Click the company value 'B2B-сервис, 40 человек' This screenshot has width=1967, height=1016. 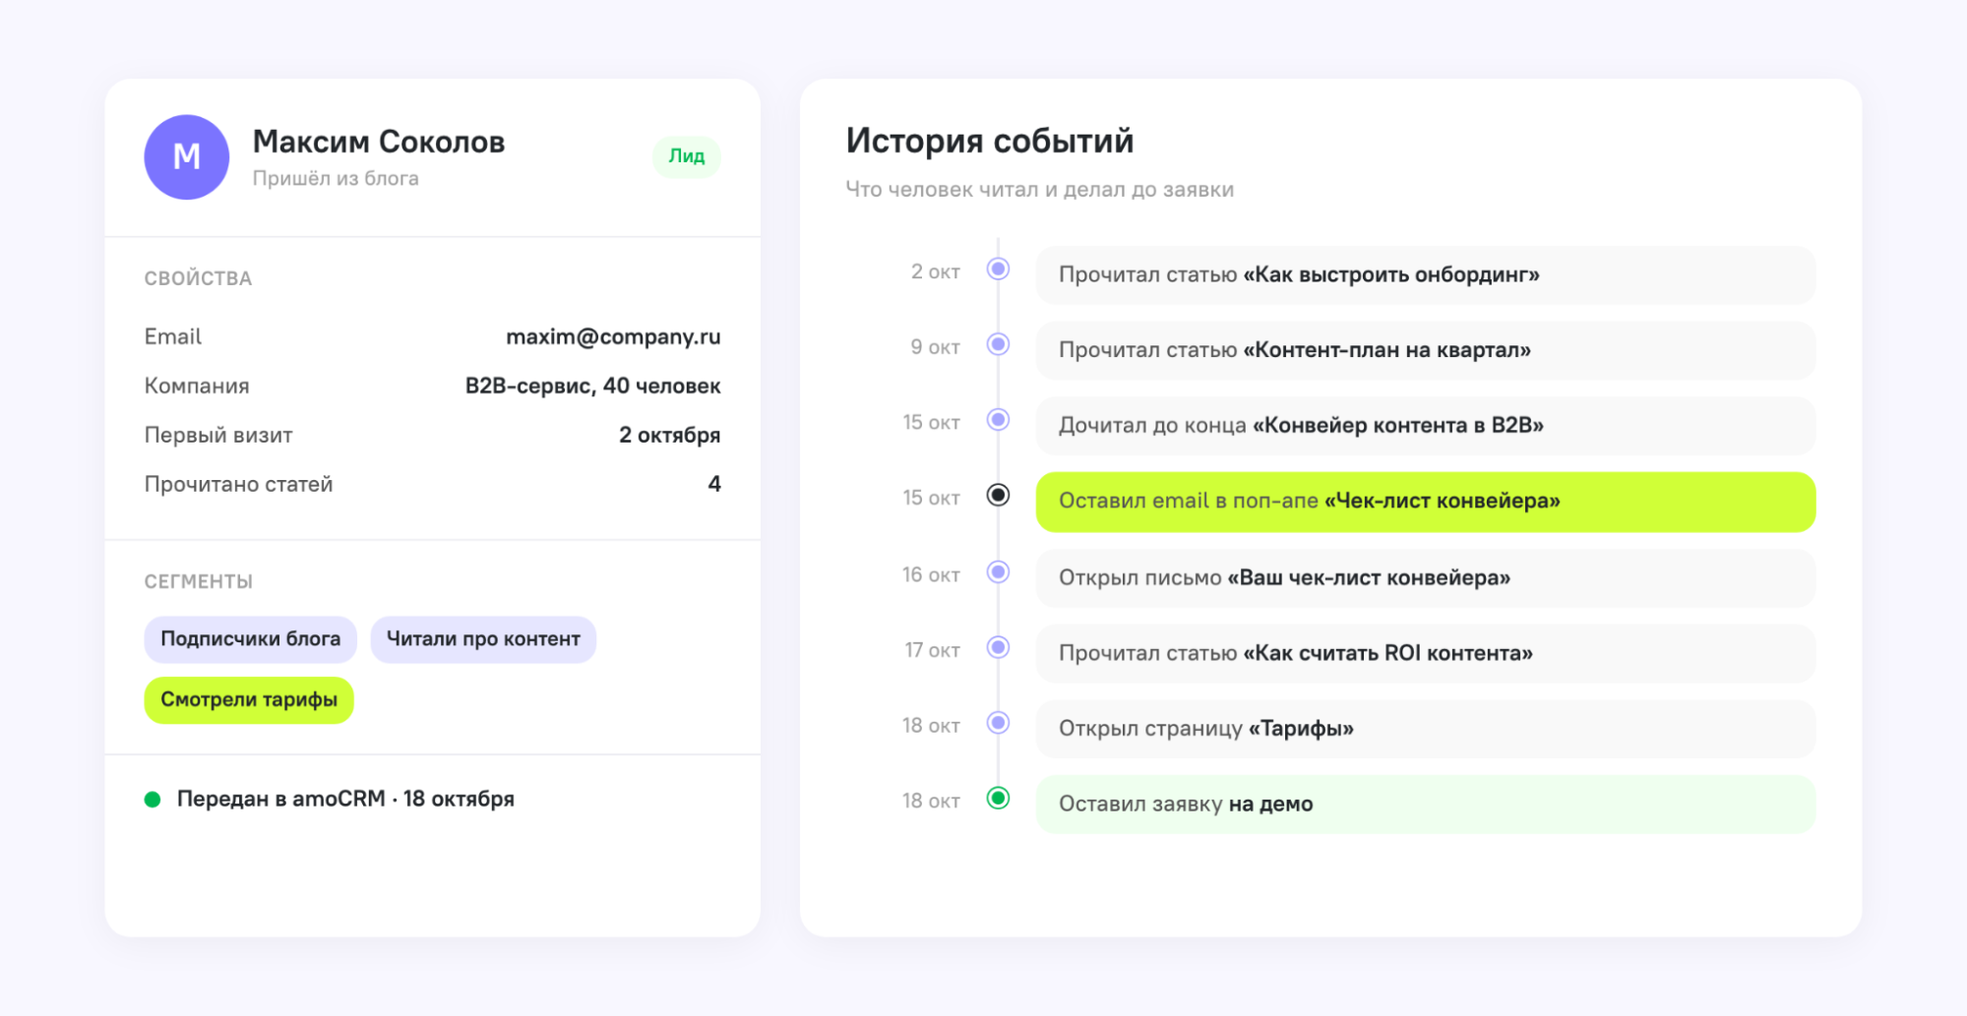(x=592, y=386)
